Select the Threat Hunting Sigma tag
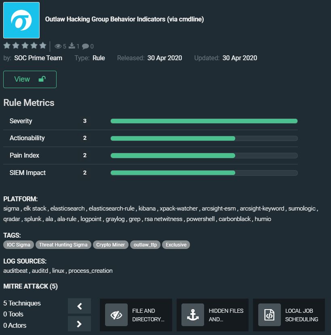Image resolution: width=331 pixels, height=335 pixels. (63, 244)
